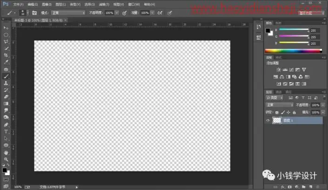
Task: Add a Black & White adjustment
Action: tap(288, 77)
